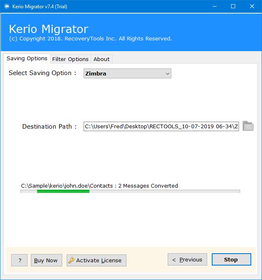Browse for destination folder icon
This screenshot has width=262, height=280.
click(x=248, y=126)
